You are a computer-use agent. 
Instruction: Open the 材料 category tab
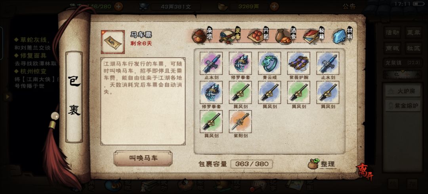(342, 36)
